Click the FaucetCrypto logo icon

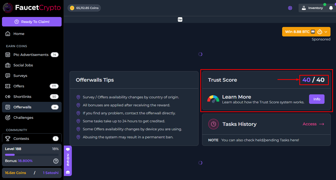point(8,8)
